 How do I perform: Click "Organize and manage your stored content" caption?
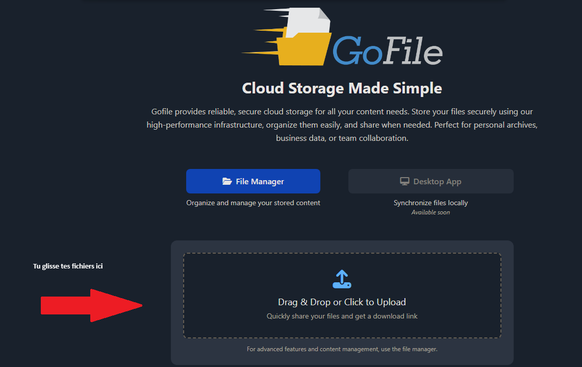(253, 203)
